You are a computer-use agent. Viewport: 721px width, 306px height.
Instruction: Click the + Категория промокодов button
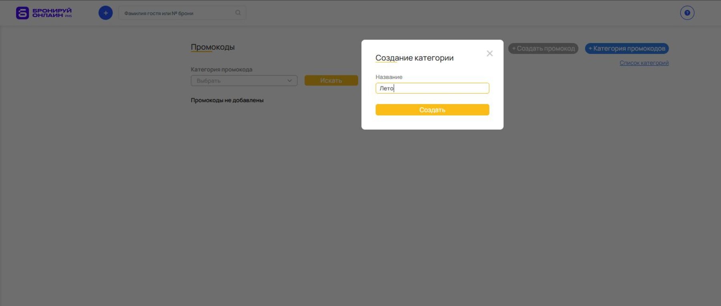(x=626, y=48)
